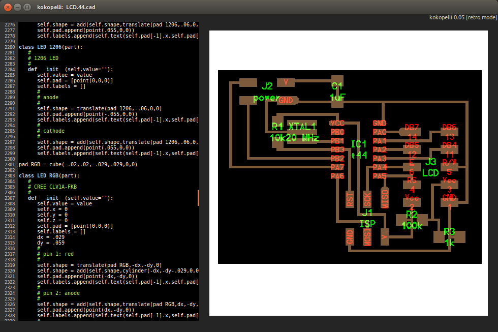Screen dimensions: 498x332
Task: Click the 'MOSI' header pad
Action: tap(367, 237)
